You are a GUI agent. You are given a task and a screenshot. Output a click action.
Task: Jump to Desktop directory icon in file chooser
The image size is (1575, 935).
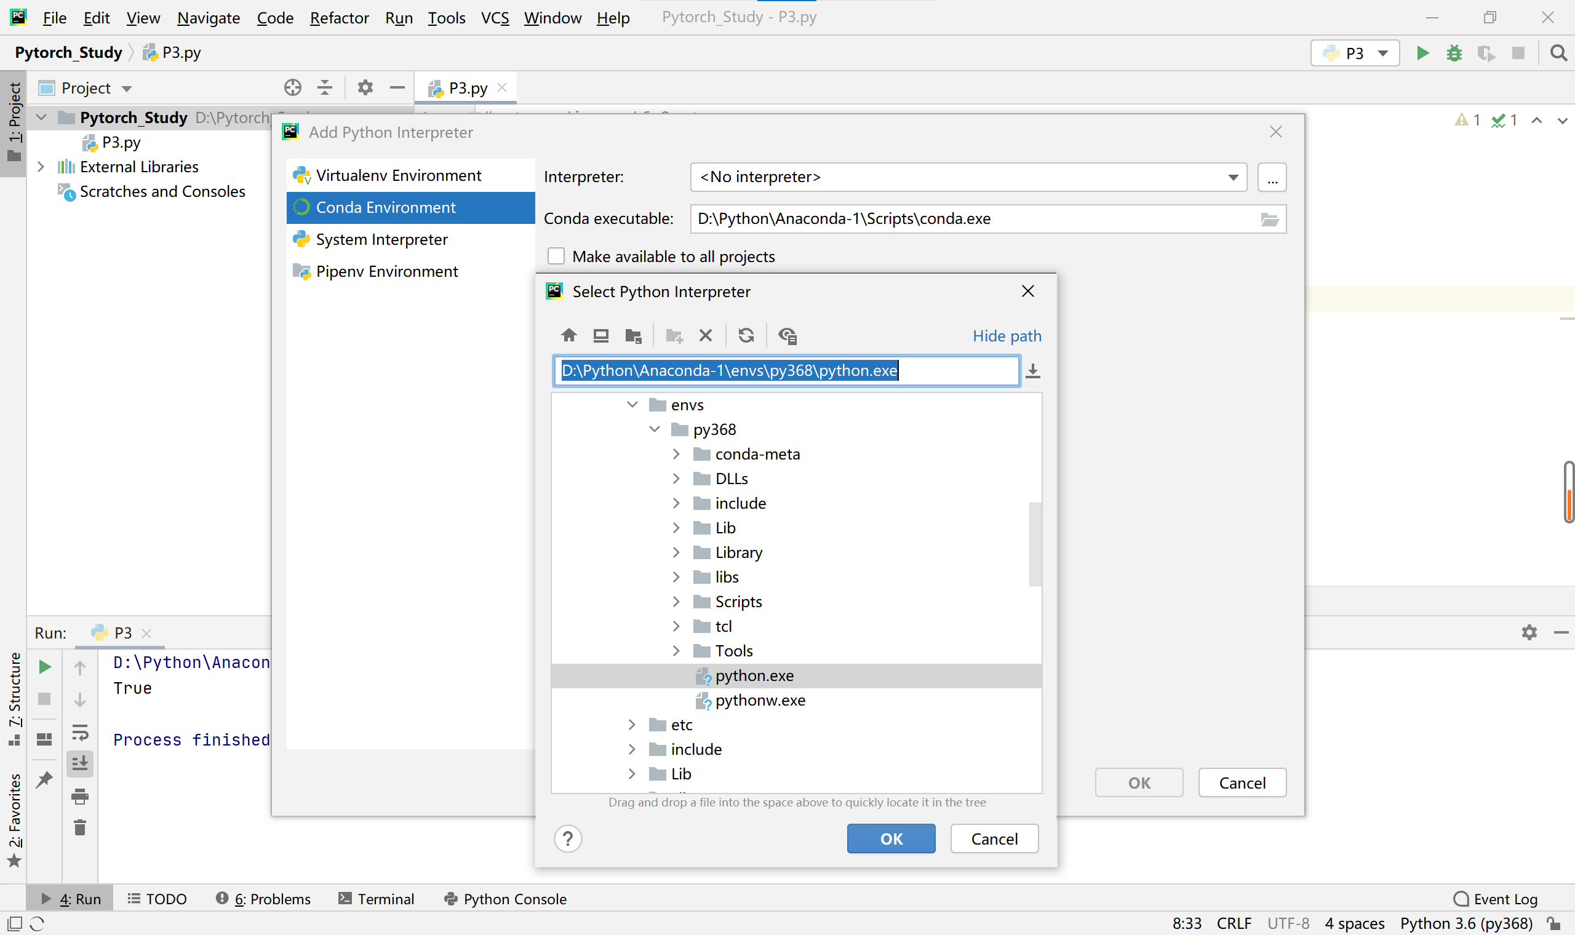coord(601,335)
